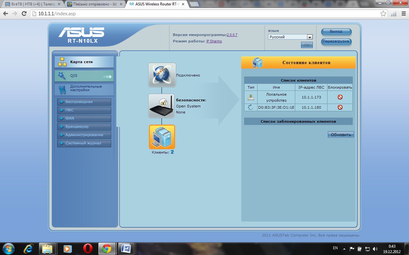Launch Internet Explorer from taskbar
Image resolution: width=409 pixels, height=255 pixels.
point(29,248)
